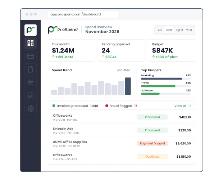Screen dimensions: 223x180
Task: Click the $8,420.00 amount
Action: coord(183,143)
